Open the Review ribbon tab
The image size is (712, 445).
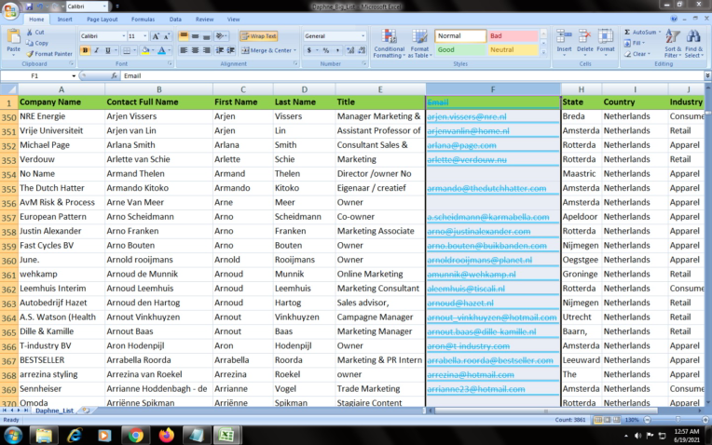(204, 20)
